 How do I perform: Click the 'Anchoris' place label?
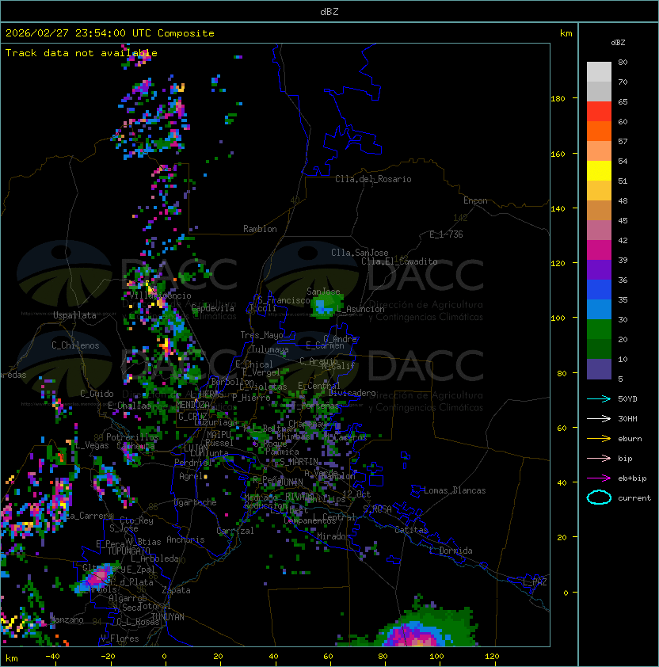tap(185, 539)
